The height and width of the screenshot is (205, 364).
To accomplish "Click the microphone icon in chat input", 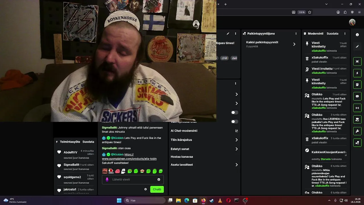I will [x=107, y=179].
